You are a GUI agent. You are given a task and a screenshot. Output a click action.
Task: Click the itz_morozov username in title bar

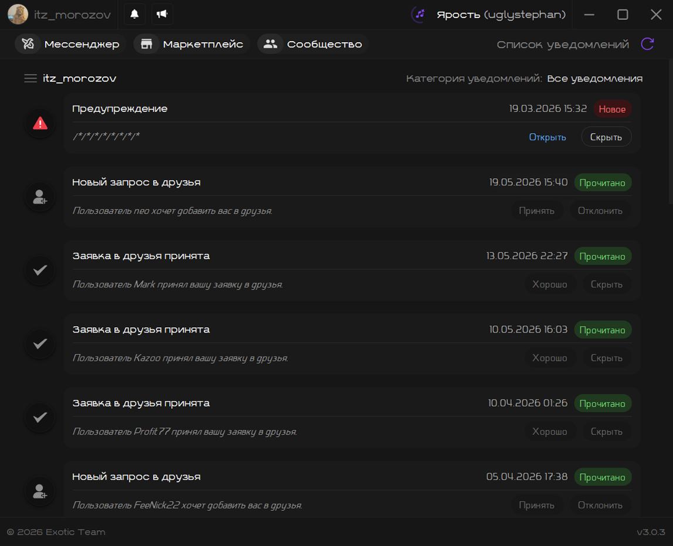pos(72,15)
